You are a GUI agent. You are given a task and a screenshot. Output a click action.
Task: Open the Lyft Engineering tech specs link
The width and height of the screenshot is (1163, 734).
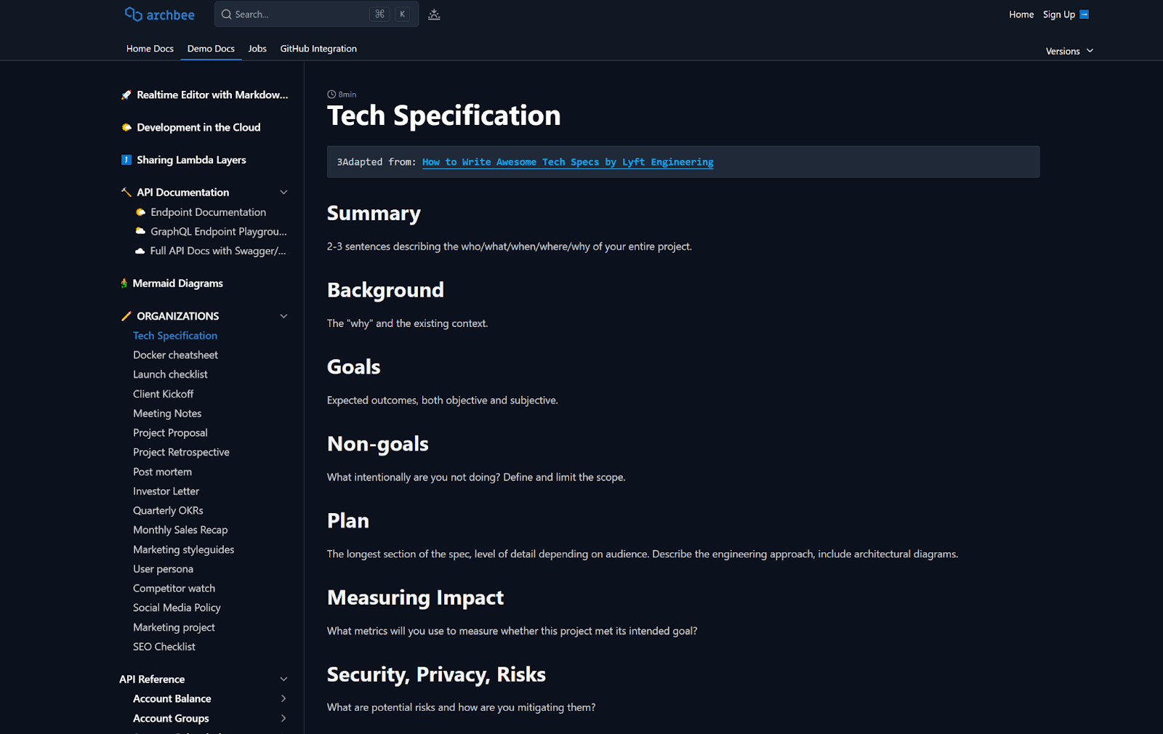[x=567, y=161]
